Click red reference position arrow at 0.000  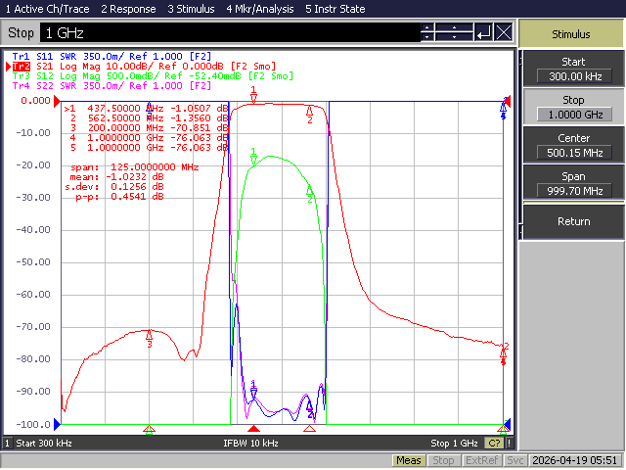pos(57,101)
